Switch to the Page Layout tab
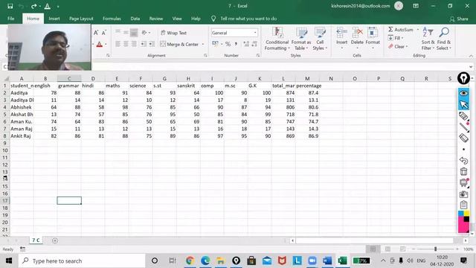476x268 pixels. [81, 19]
